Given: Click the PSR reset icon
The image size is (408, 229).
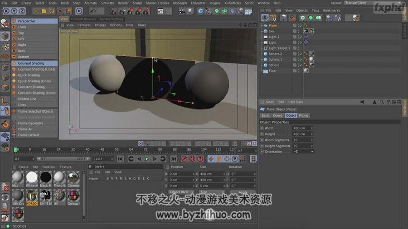Looking at the screenshot, I should [x=272, y=18].
